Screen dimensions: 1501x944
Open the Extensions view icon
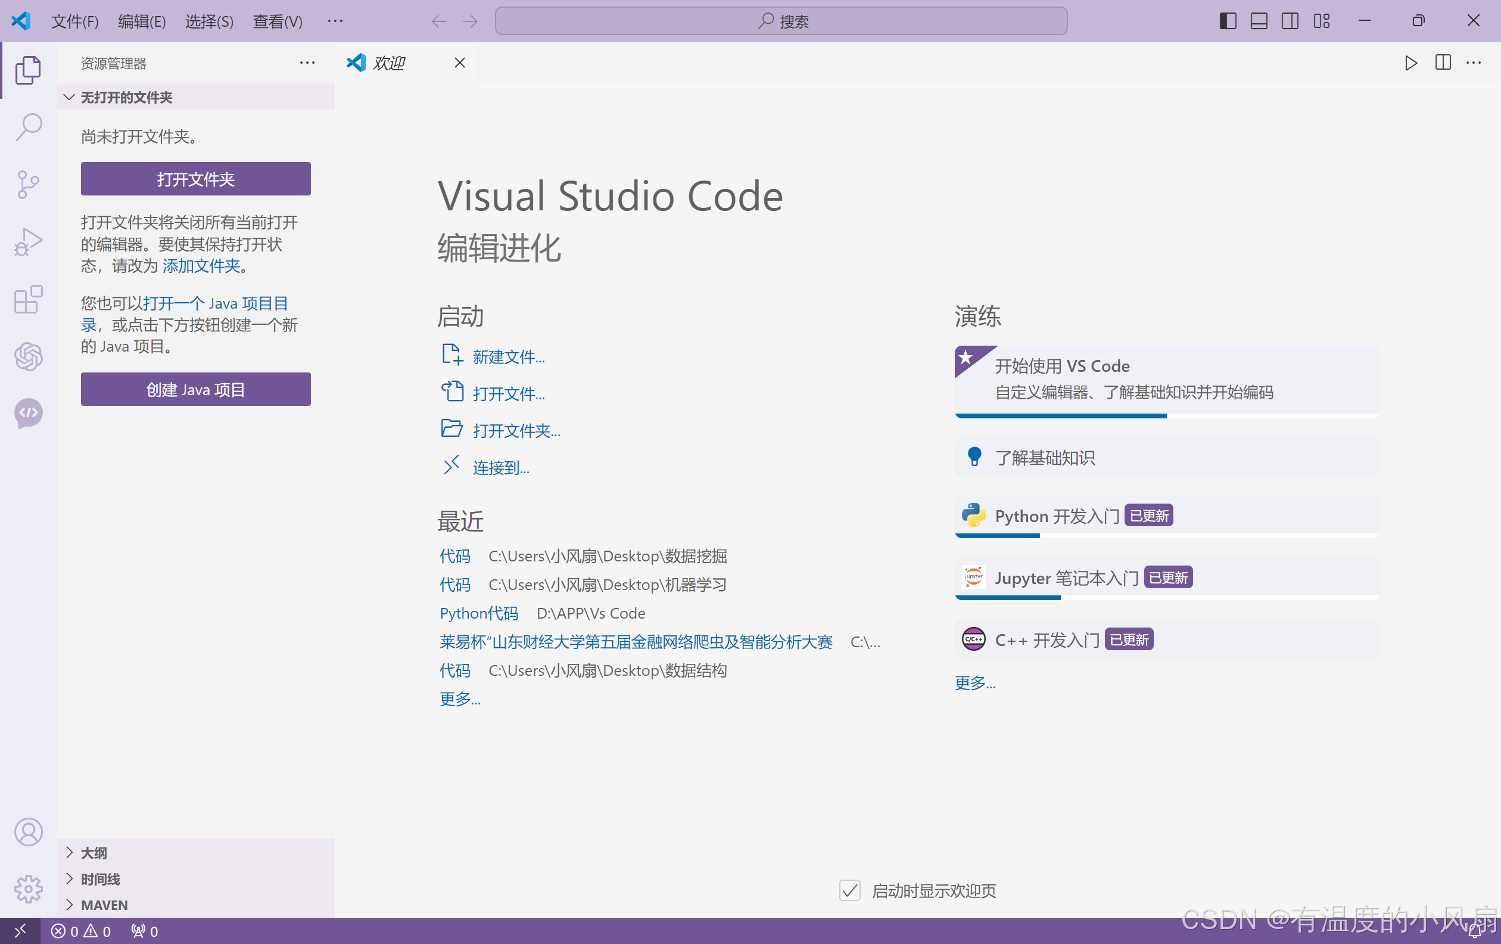click(x=28, y=300)
